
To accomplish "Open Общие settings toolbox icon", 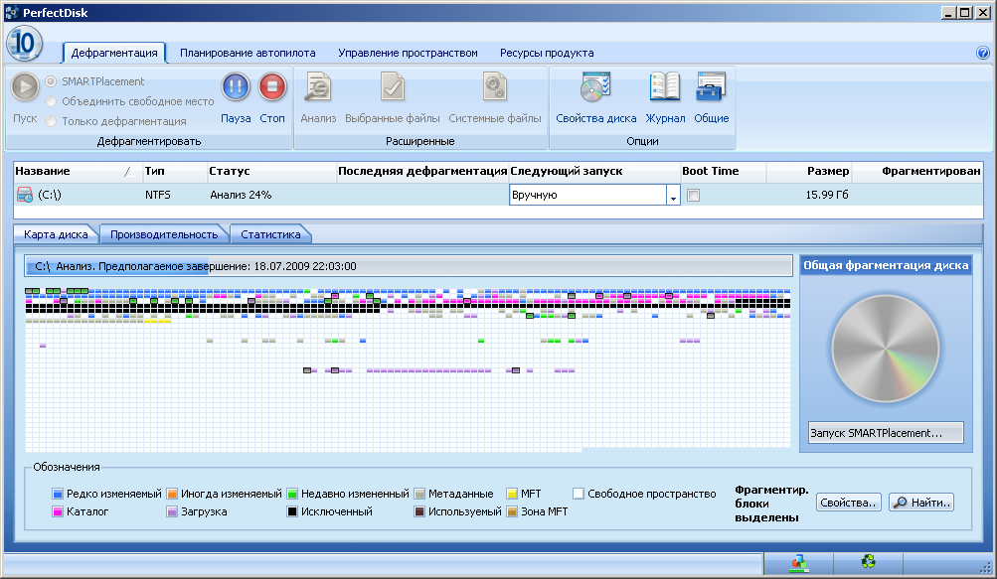I will 711,87.
